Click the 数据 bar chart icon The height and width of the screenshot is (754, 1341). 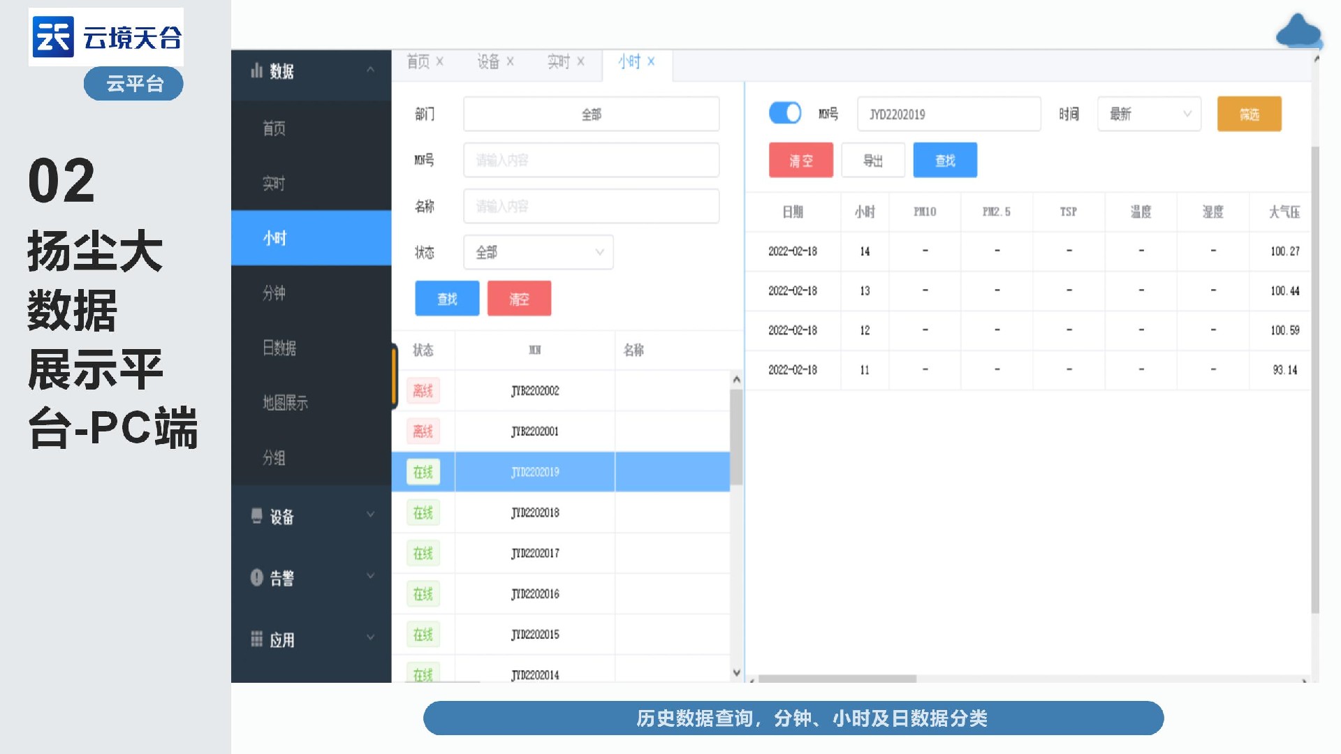(x=256, y=71)
